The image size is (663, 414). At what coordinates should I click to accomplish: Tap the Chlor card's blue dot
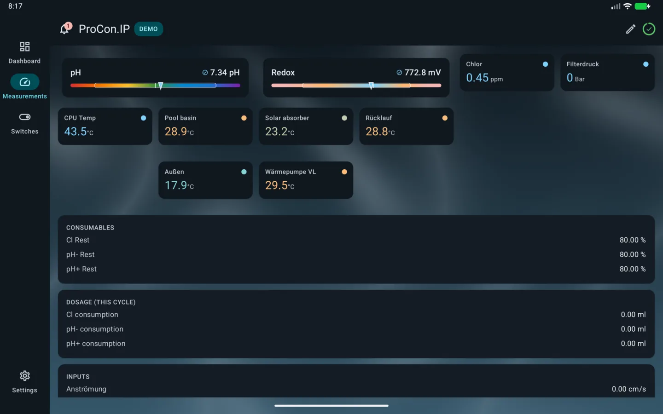[545, 64]
